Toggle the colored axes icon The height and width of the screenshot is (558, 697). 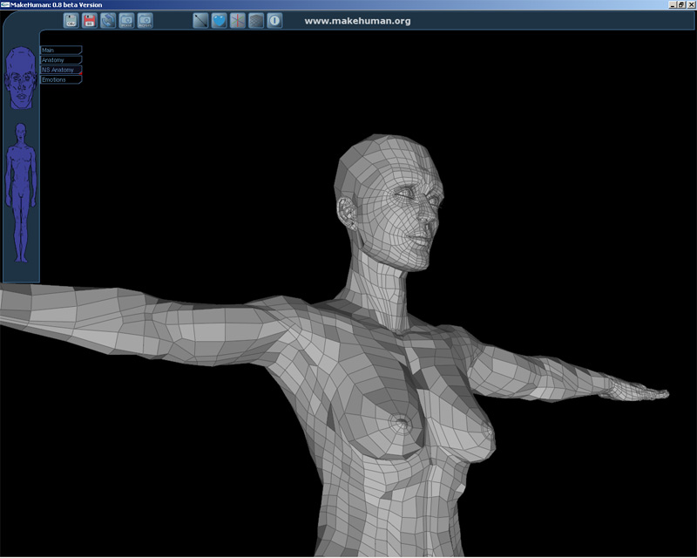coord(237,20)
